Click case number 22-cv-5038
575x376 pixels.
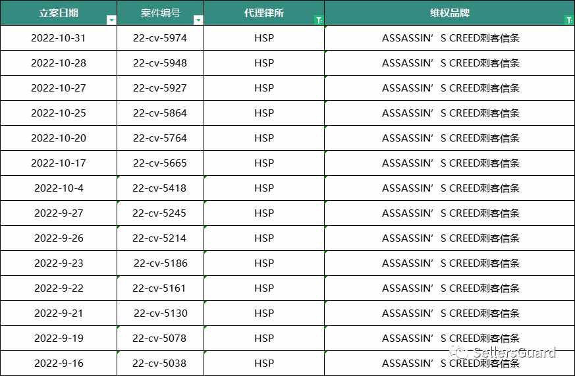pos(159,363)
